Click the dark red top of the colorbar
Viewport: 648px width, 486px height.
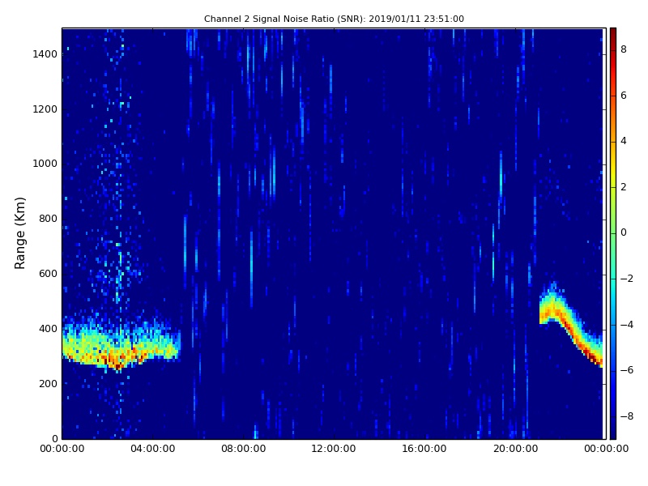613,35
